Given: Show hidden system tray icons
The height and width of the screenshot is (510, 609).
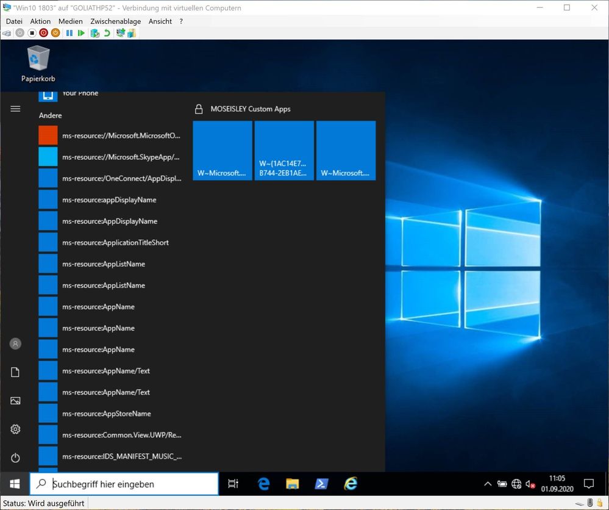Looking at the screenshot, I should click(x=488, y=484).
